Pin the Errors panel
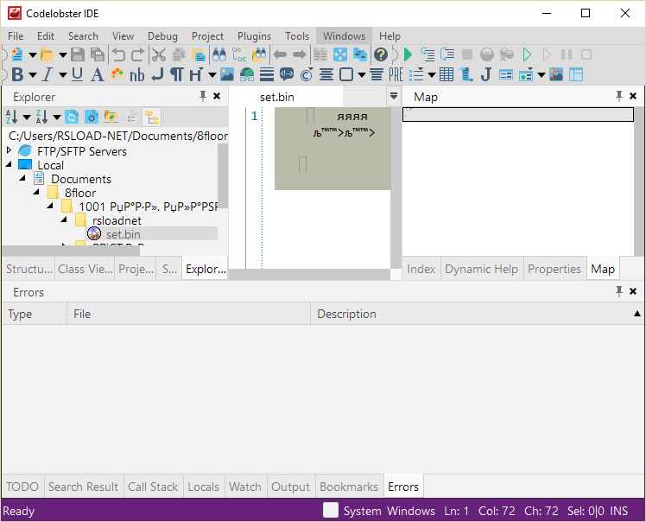The width and height of the screenshot is (646, 522). click(x=619, y=291)
